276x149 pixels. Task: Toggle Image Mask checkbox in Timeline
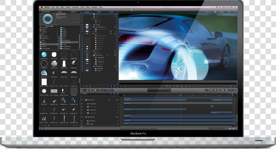(82, 104)
